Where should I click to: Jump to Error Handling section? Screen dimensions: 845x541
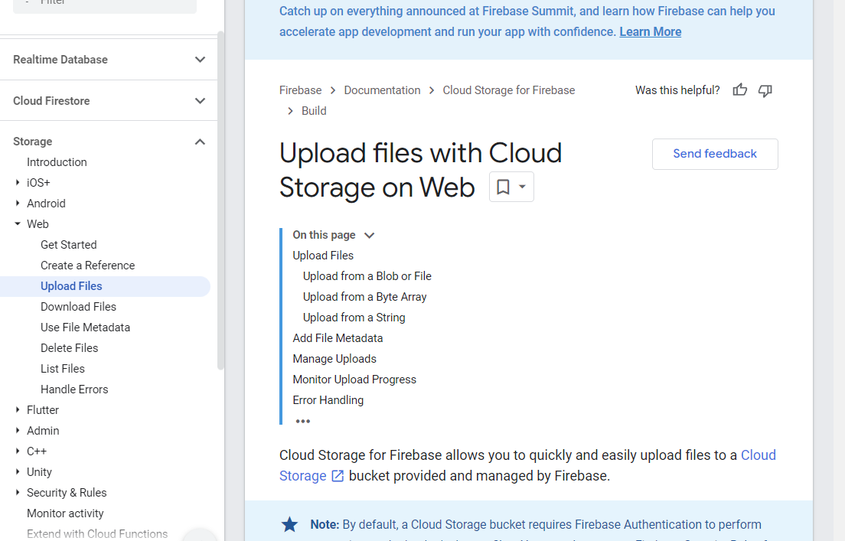coord(328,400)
